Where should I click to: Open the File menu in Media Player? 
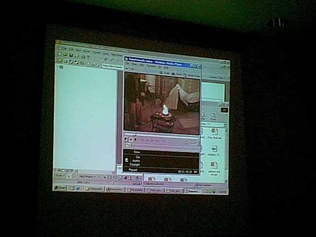(x=127, y=64)
